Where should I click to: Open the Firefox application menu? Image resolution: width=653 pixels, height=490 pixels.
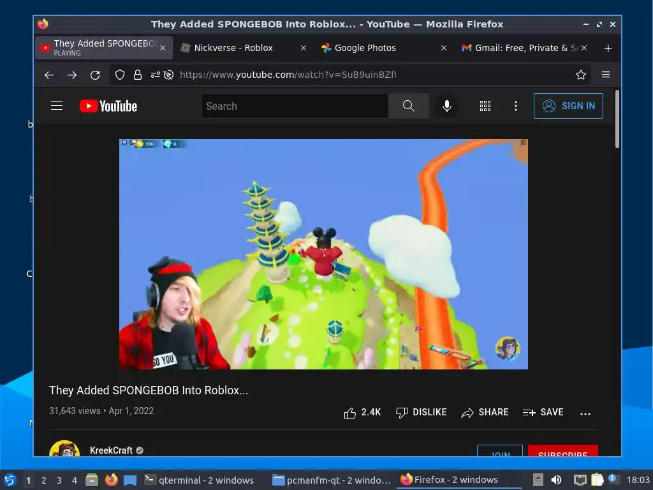(606, 75)
